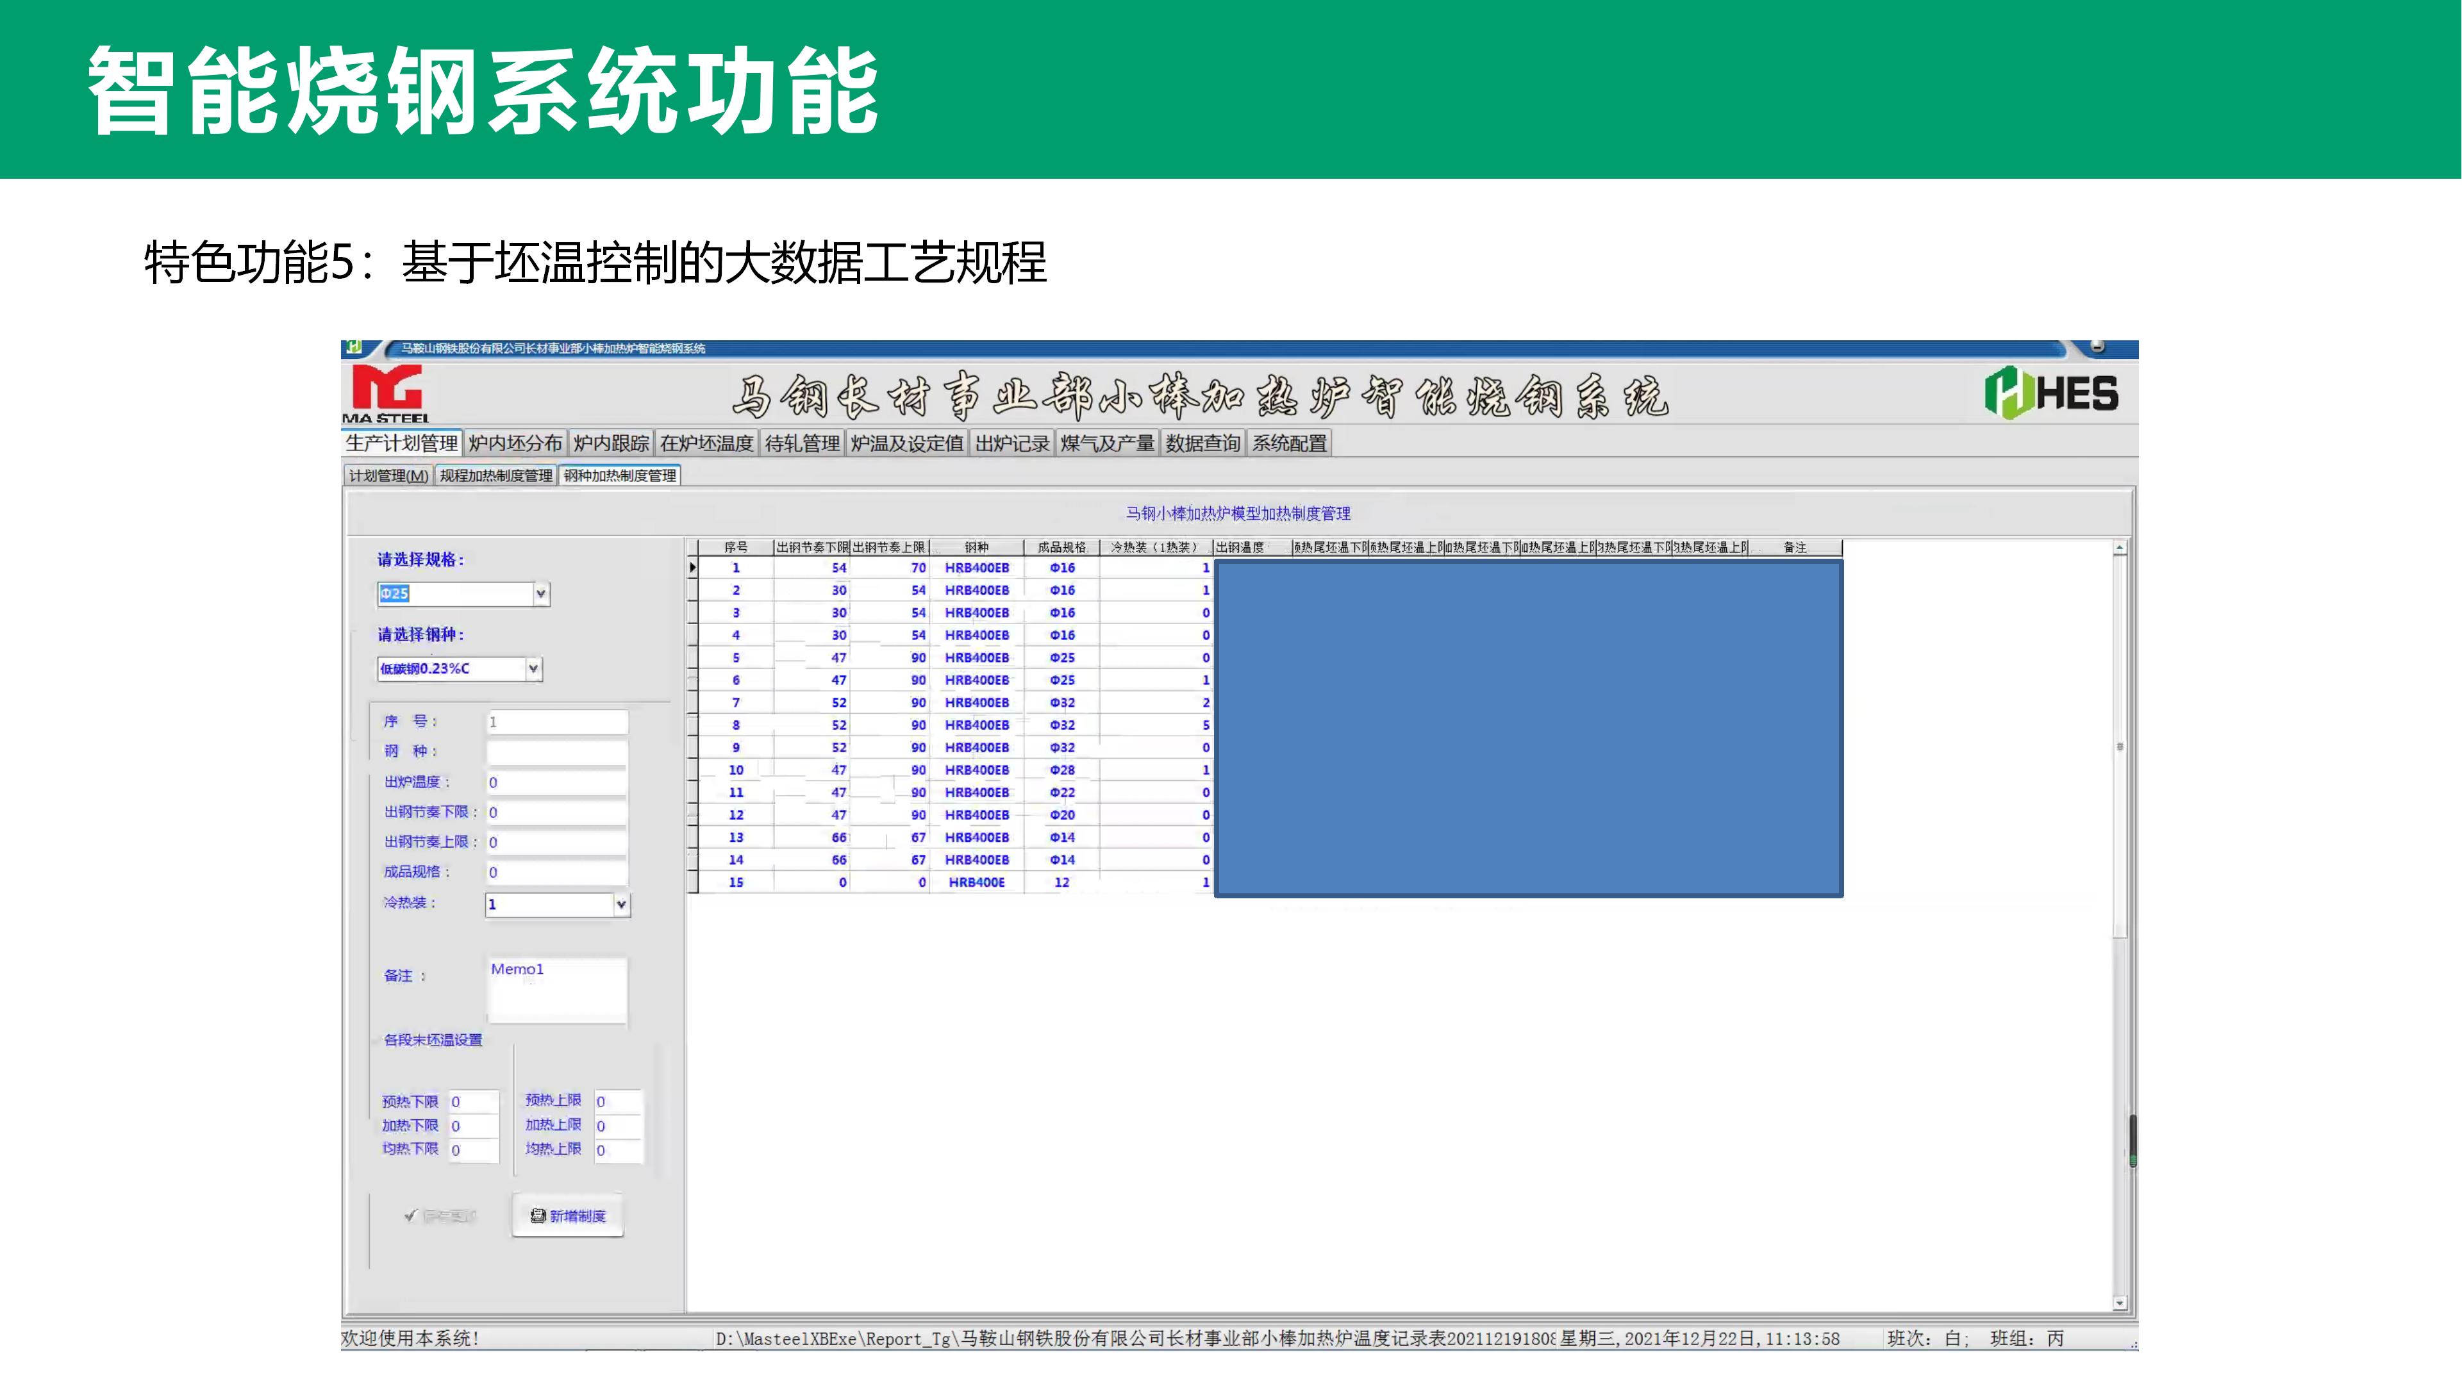This screenshot has height=1384, width=2462.
Task: Click the 加热上限 value field
Action: click(619, 1126)
